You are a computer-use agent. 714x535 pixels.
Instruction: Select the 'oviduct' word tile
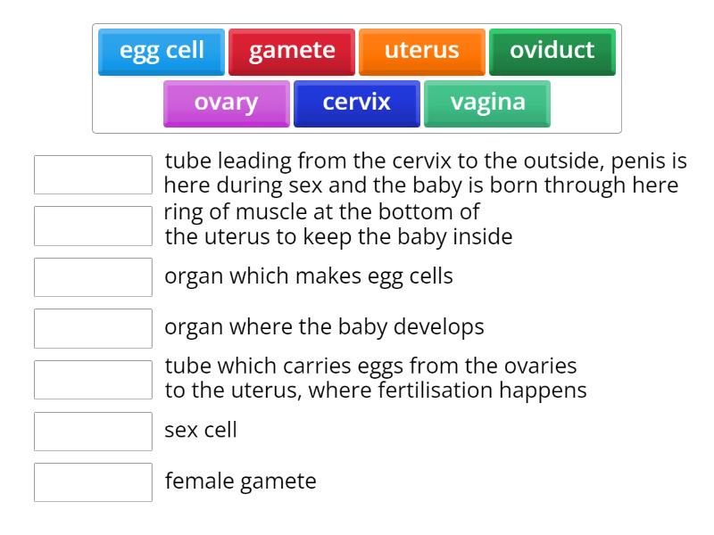coord(552,51)
